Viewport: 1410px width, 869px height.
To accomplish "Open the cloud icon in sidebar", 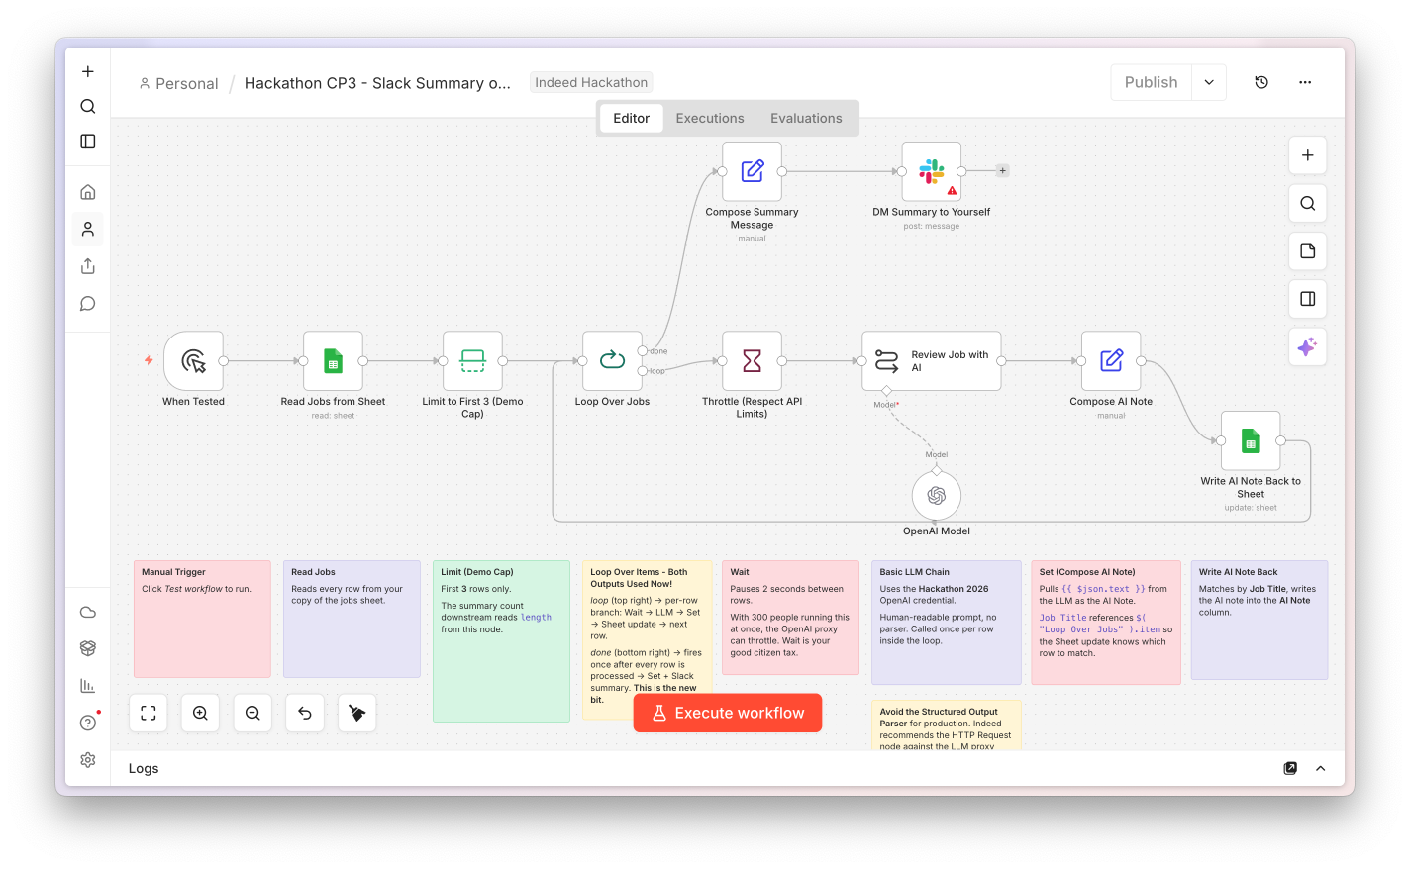I will tap(88, 612).
